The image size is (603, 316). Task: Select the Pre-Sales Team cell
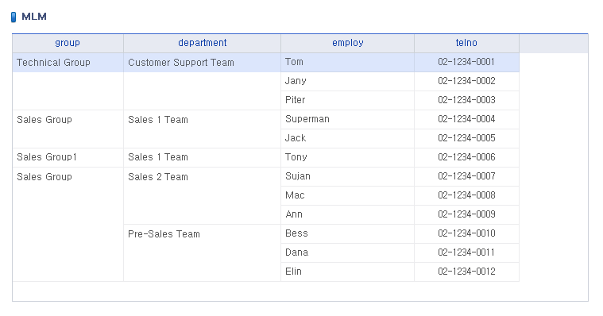(203, 253)
